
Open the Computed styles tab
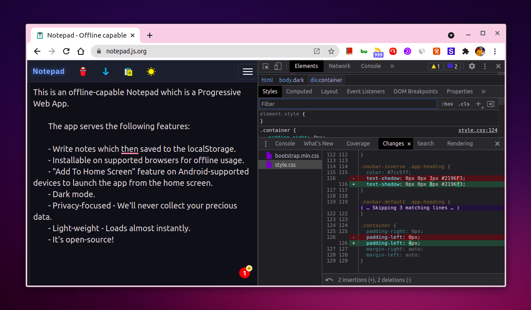click(x=299, y=92)
